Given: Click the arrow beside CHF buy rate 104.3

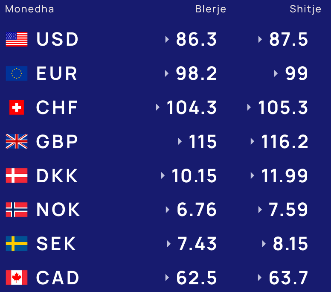Looking at the screenshot, I should (158, 107).
